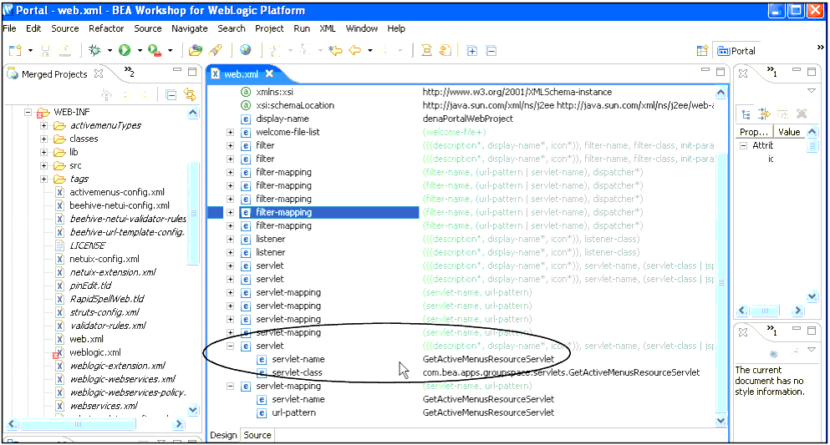Switch to the Design editor tab
Image resolution: width=830 pixels, height=445 pixels.
[223, 435]
